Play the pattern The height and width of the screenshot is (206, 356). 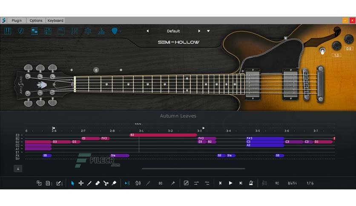230,183
